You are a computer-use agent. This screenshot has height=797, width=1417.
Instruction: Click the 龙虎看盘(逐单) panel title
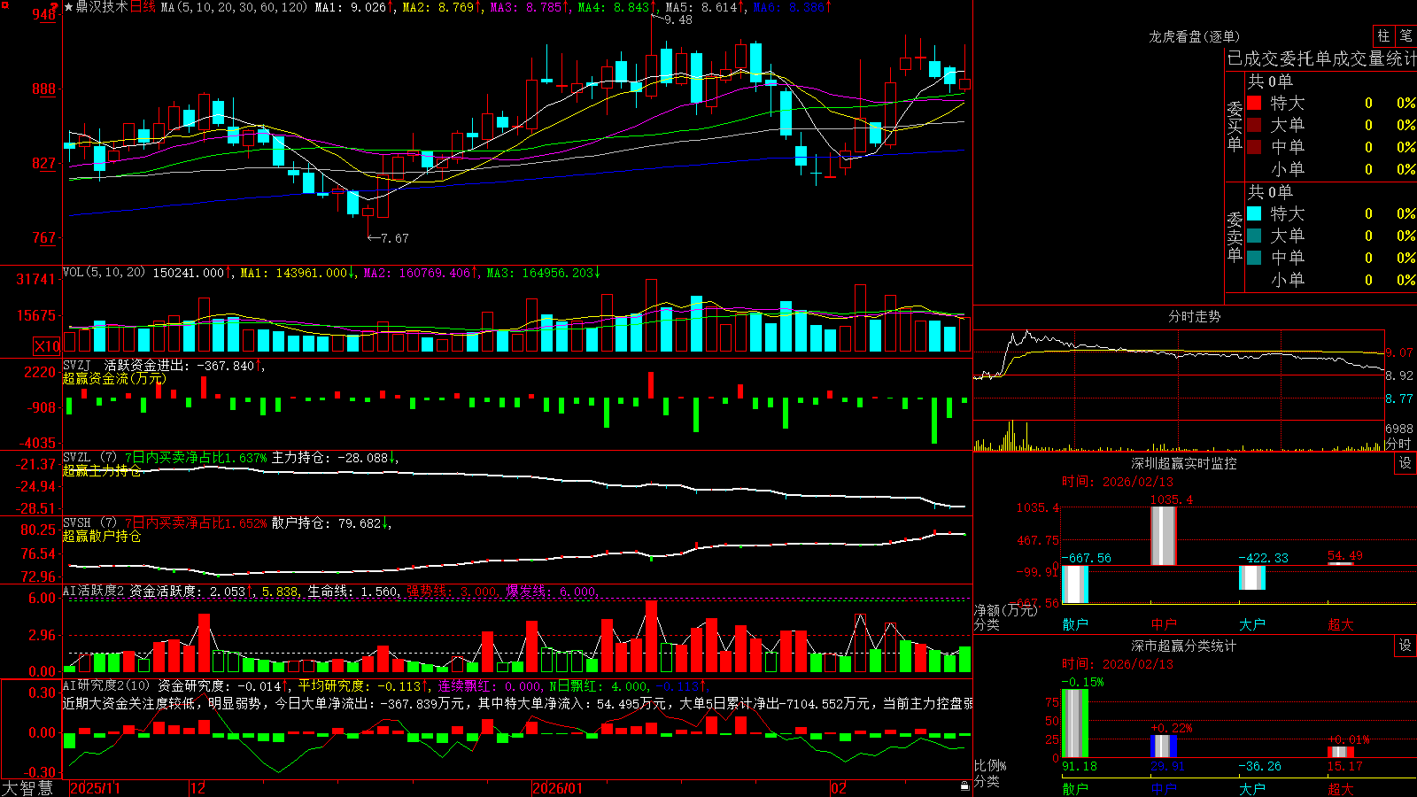click(x=1194, y=36)
